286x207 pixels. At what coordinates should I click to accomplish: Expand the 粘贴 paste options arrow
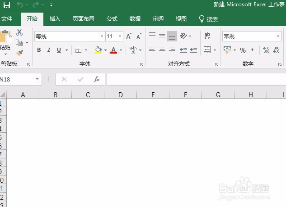(x=5, y=54)
